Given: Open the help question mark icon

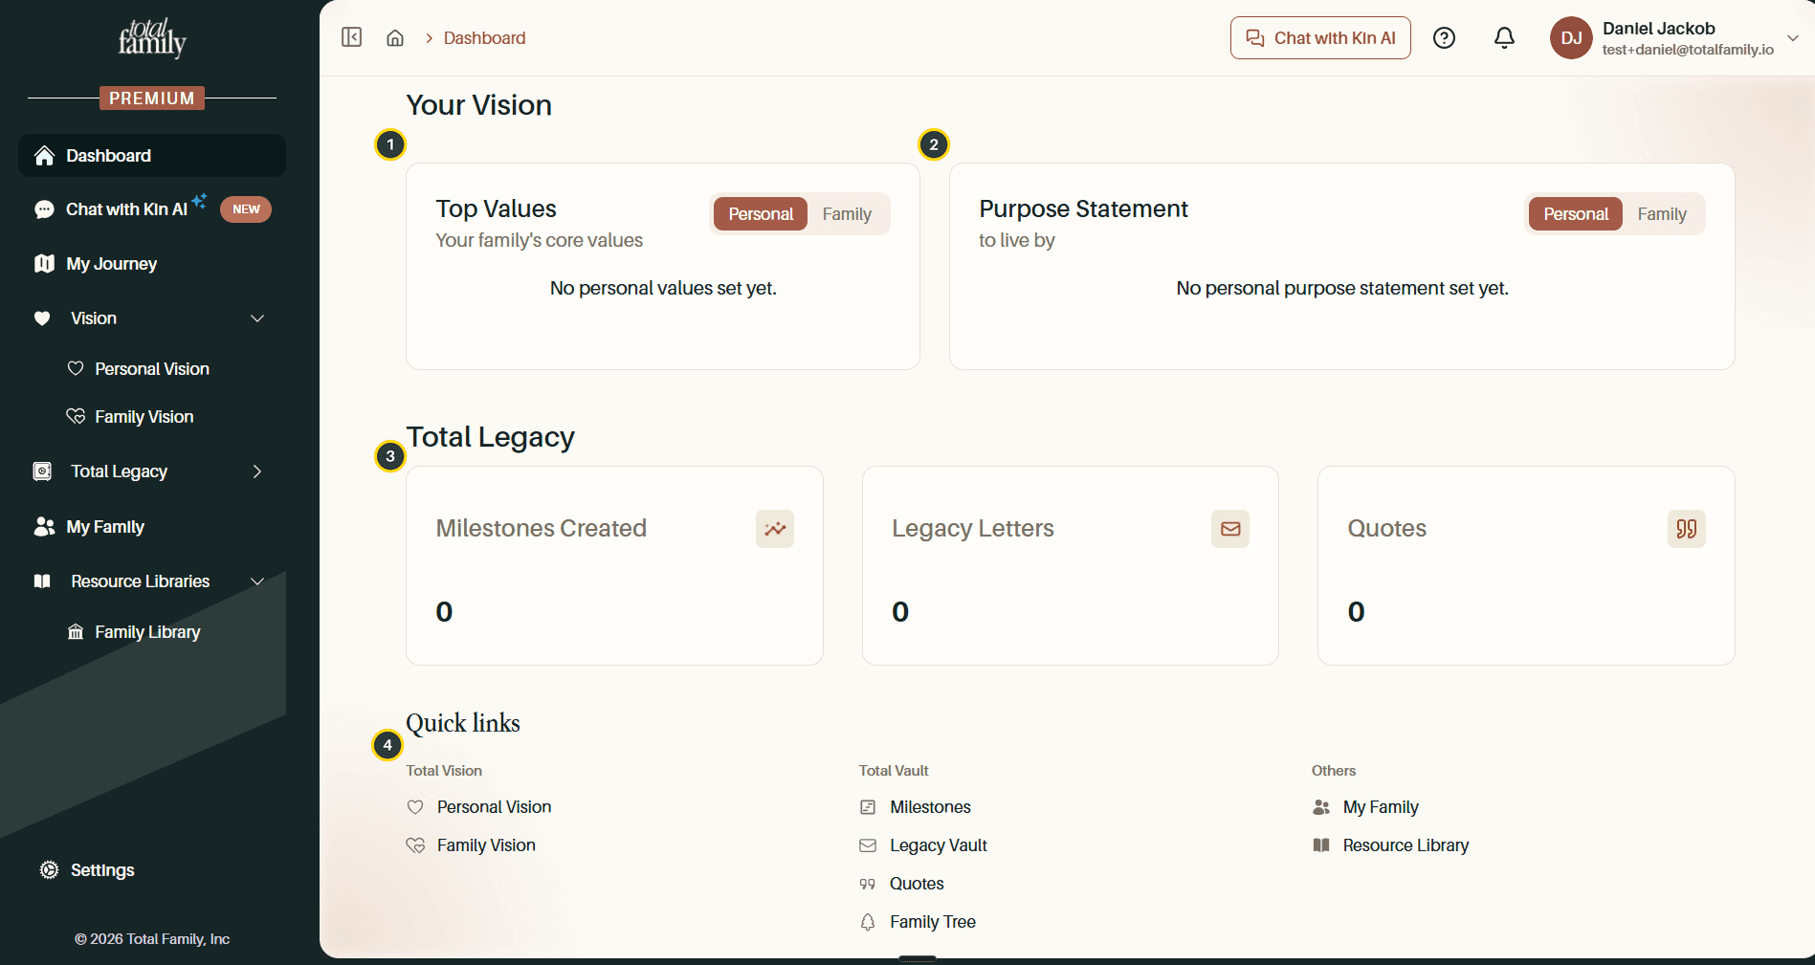Looking at the screenshot, I should 1444,38.
